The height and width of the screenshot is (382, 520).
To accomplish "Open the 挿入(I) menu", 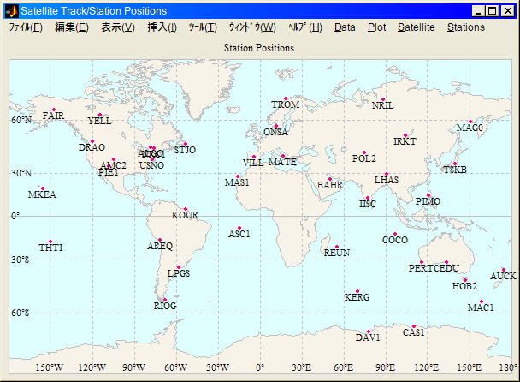I will (162, 27).
